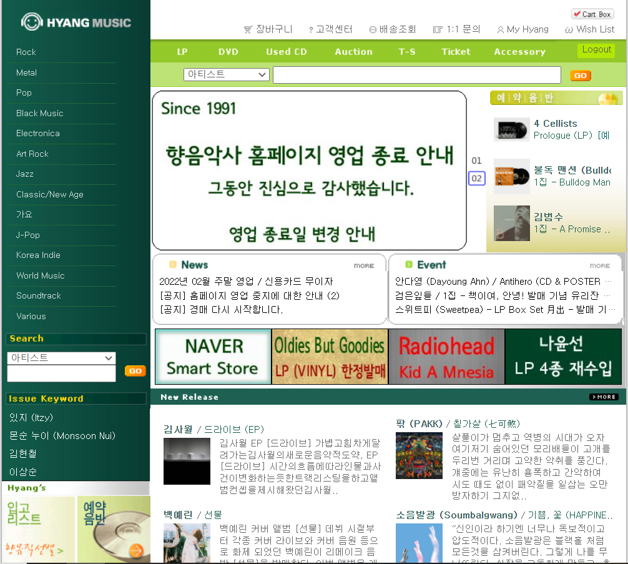Open the Ticket tab

point(456,52)
